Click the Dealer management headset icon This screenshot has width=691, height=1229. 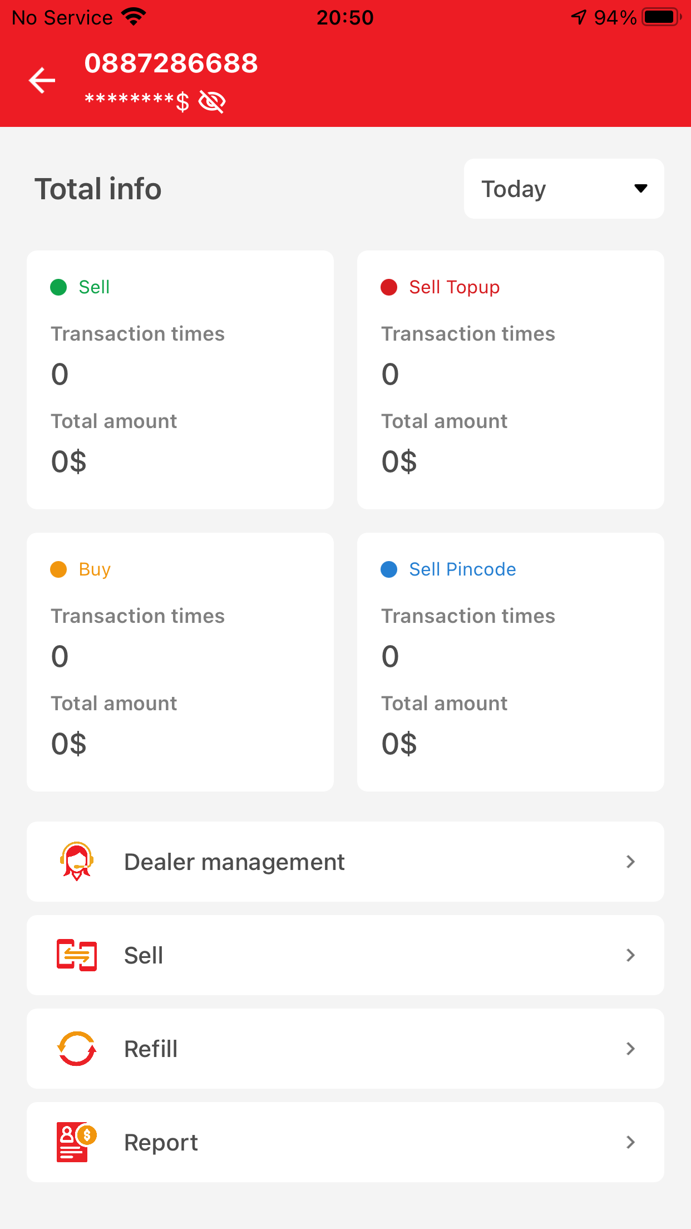77,861
